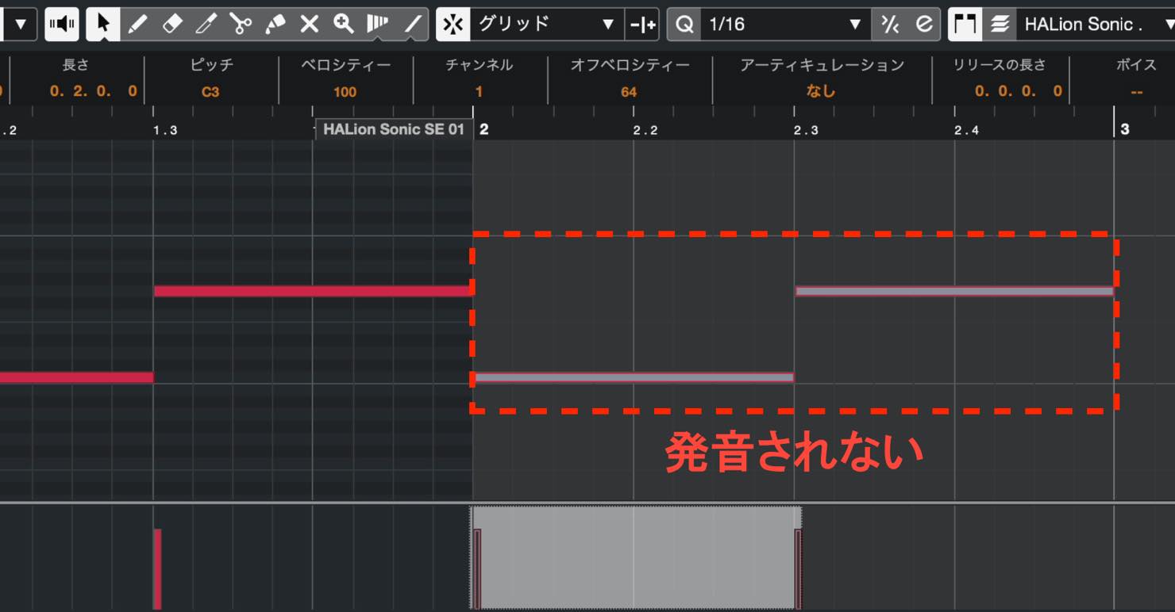Toggle iterative quantize button
Image resolution: width=1175 pixels, height=612 pixels.
coord(889,25)
